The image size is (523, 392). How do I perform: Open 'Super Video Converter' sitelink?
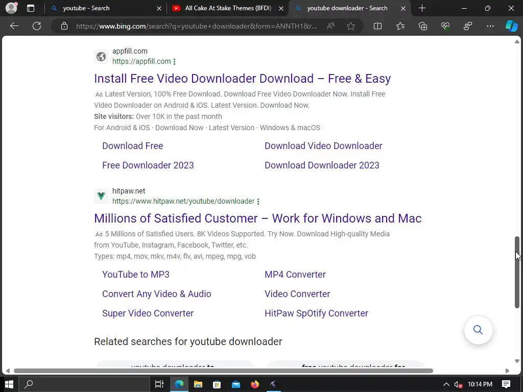(x=148, y=313)
